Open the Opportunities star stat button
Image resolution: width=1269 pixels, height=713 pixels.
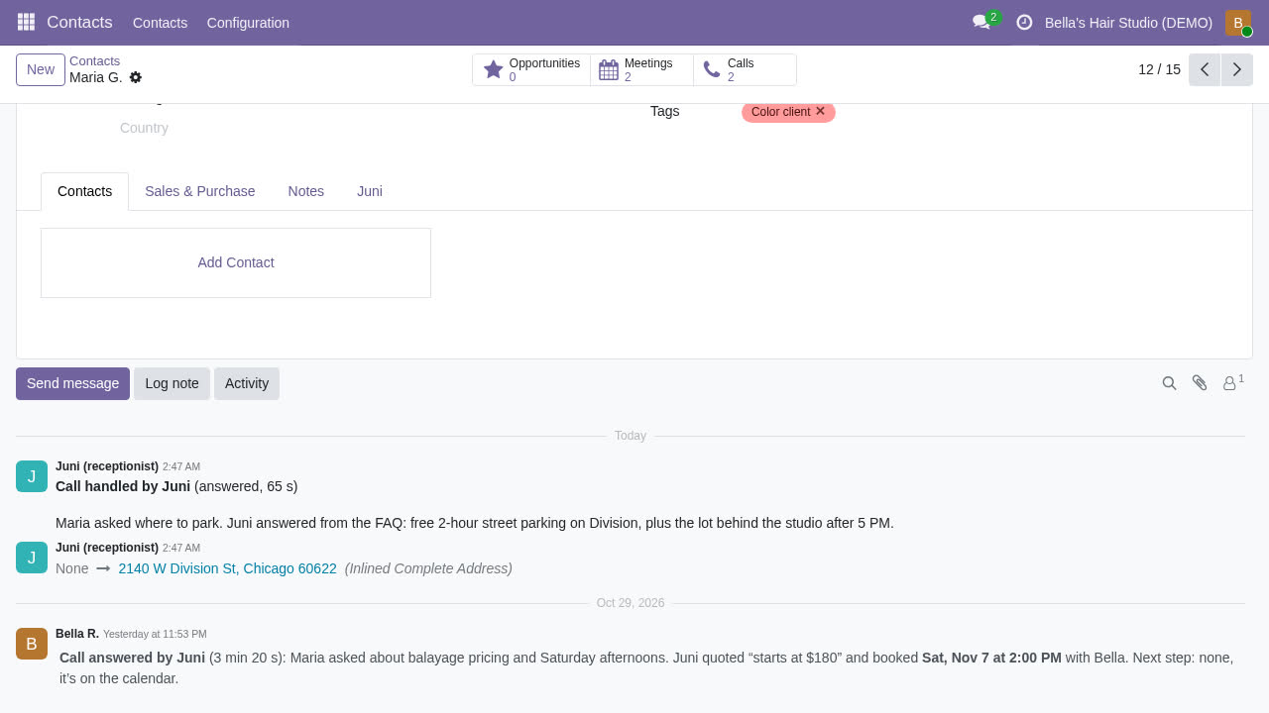point(531,69)
